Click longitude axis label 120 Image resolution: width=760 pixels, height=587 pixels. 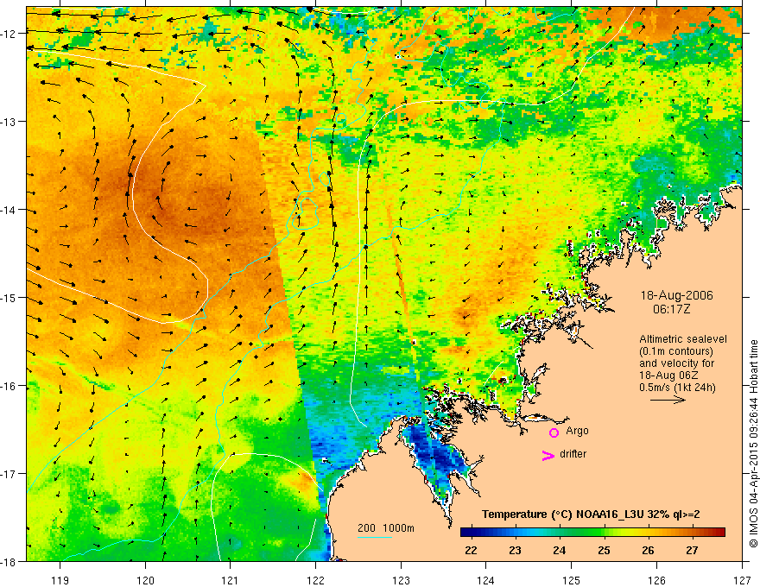pos(145,580)
